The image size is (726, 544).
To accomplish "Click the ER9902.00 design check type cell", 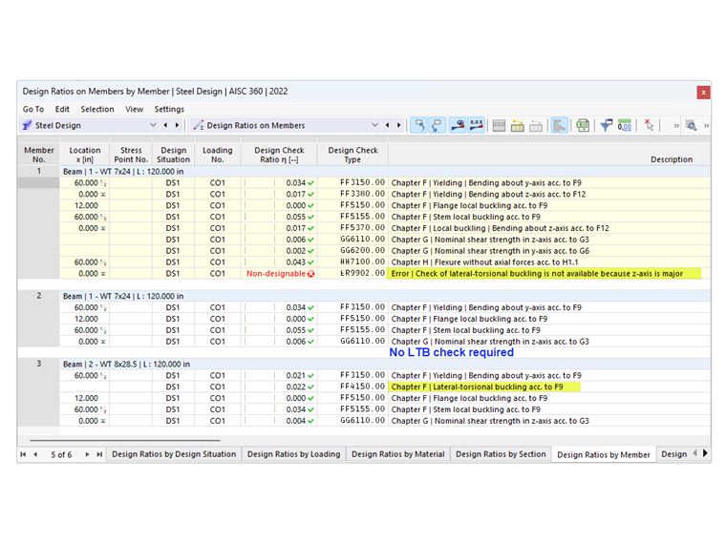I will (x=352, y=273).
